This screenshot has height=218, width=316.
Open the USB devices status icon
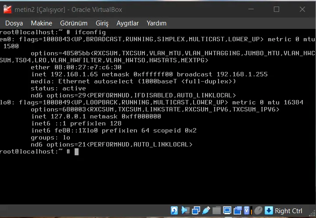tap(206, 211)
